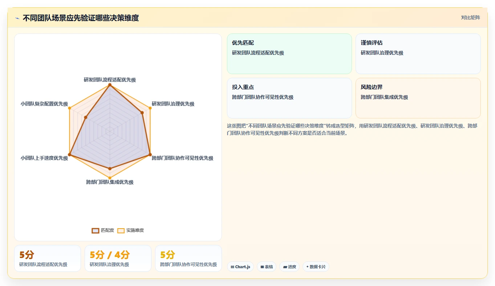Screen dimensions: 495x286
Task: Click the radar point on 小团队复杂配置优先级 axis for 匹配度
Action: pos(86,117)
